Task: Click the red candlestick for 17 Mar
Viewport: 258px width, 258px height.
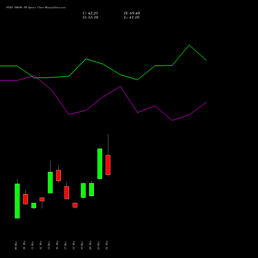Action: (x=67, y=192)
